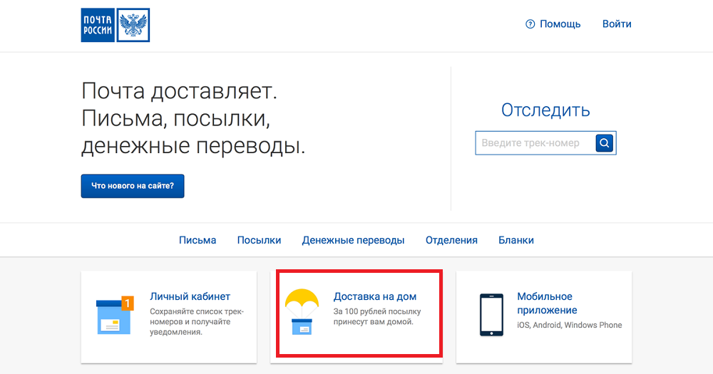Select Денежные переводы in navigation
713x374 pixels.
tap(353, 240)
